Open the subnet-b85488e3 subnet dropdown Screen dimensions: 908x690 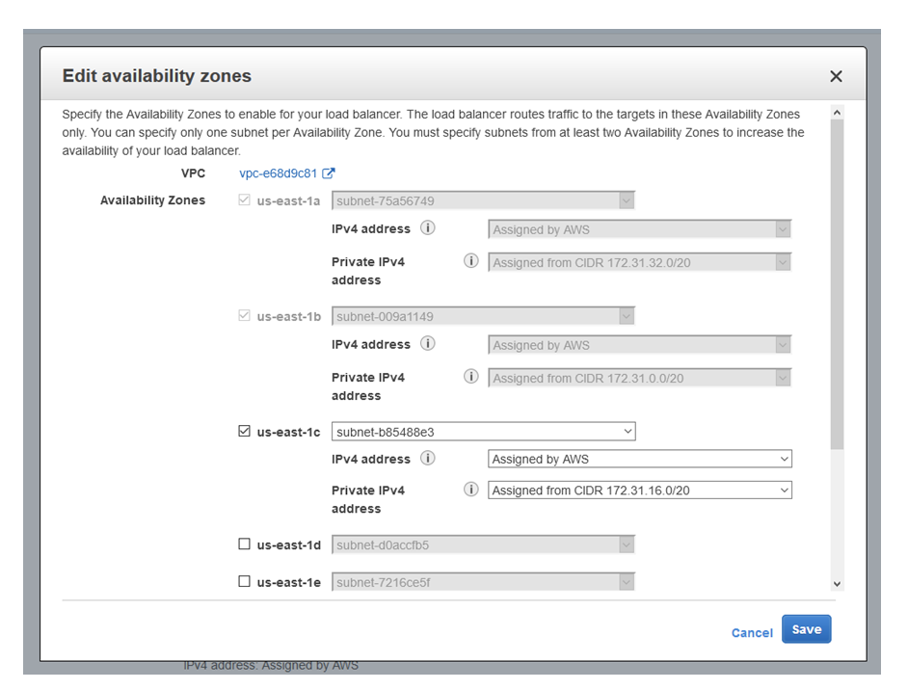point(484,432)
